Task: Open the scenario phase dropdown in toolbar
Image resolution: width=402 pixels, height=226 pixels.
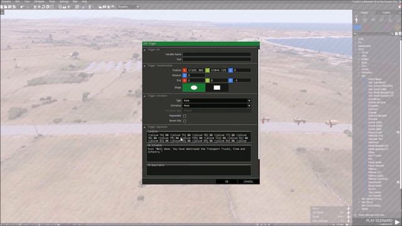Action: point(128,7)
